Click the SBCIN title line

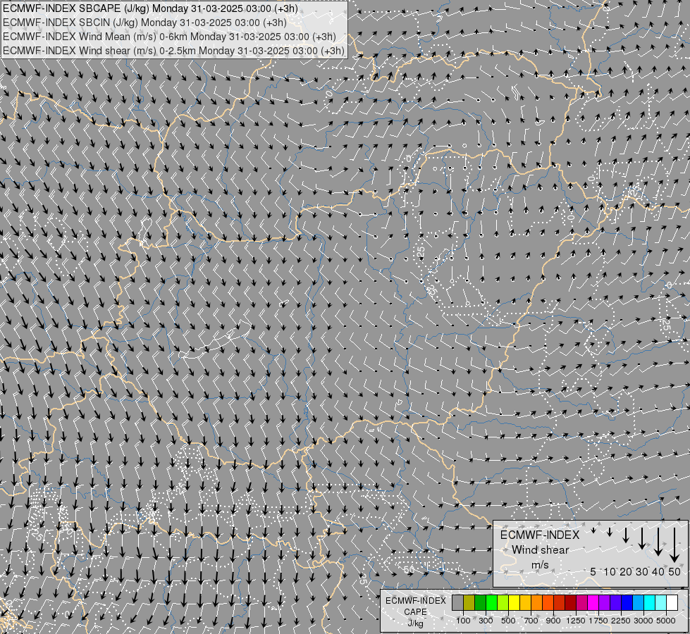click(144, 23)
